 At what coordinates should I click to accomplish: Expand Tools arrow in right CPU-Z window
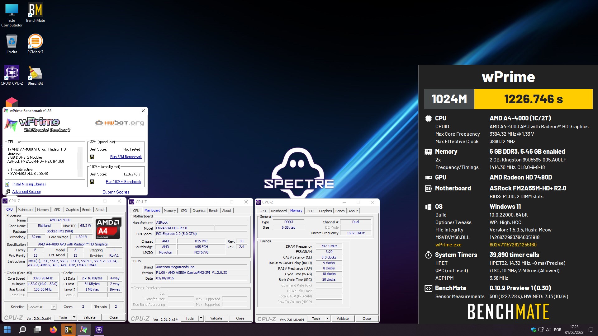coord(327,319)
